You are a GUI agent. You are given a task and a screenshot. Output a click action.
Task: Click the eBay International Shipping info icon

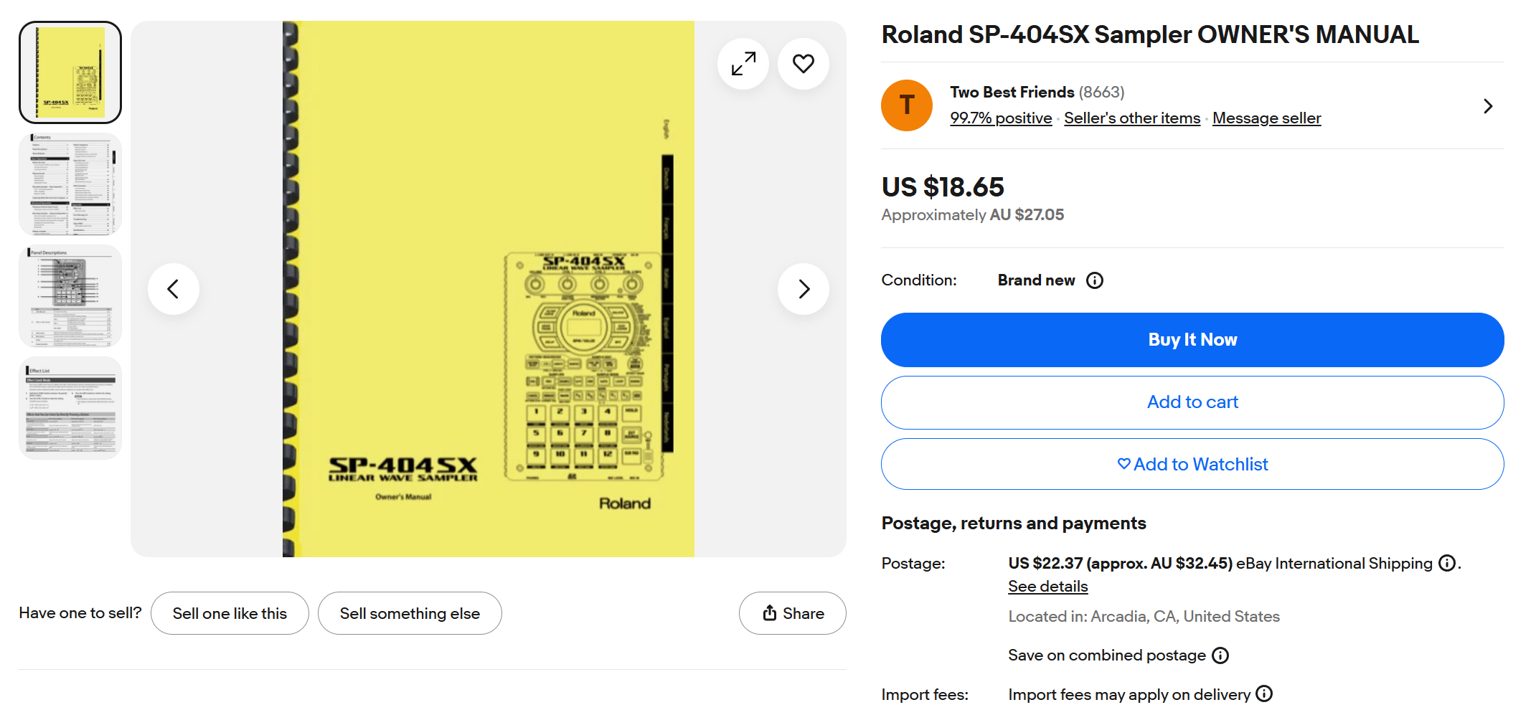click(x=1447, y=564)
